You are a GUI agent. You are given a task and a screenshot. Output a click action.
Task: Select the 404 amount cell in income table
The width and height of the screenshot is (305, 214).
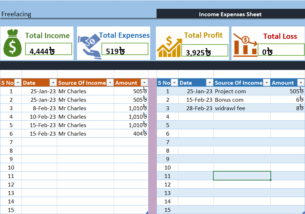point(131,134)
